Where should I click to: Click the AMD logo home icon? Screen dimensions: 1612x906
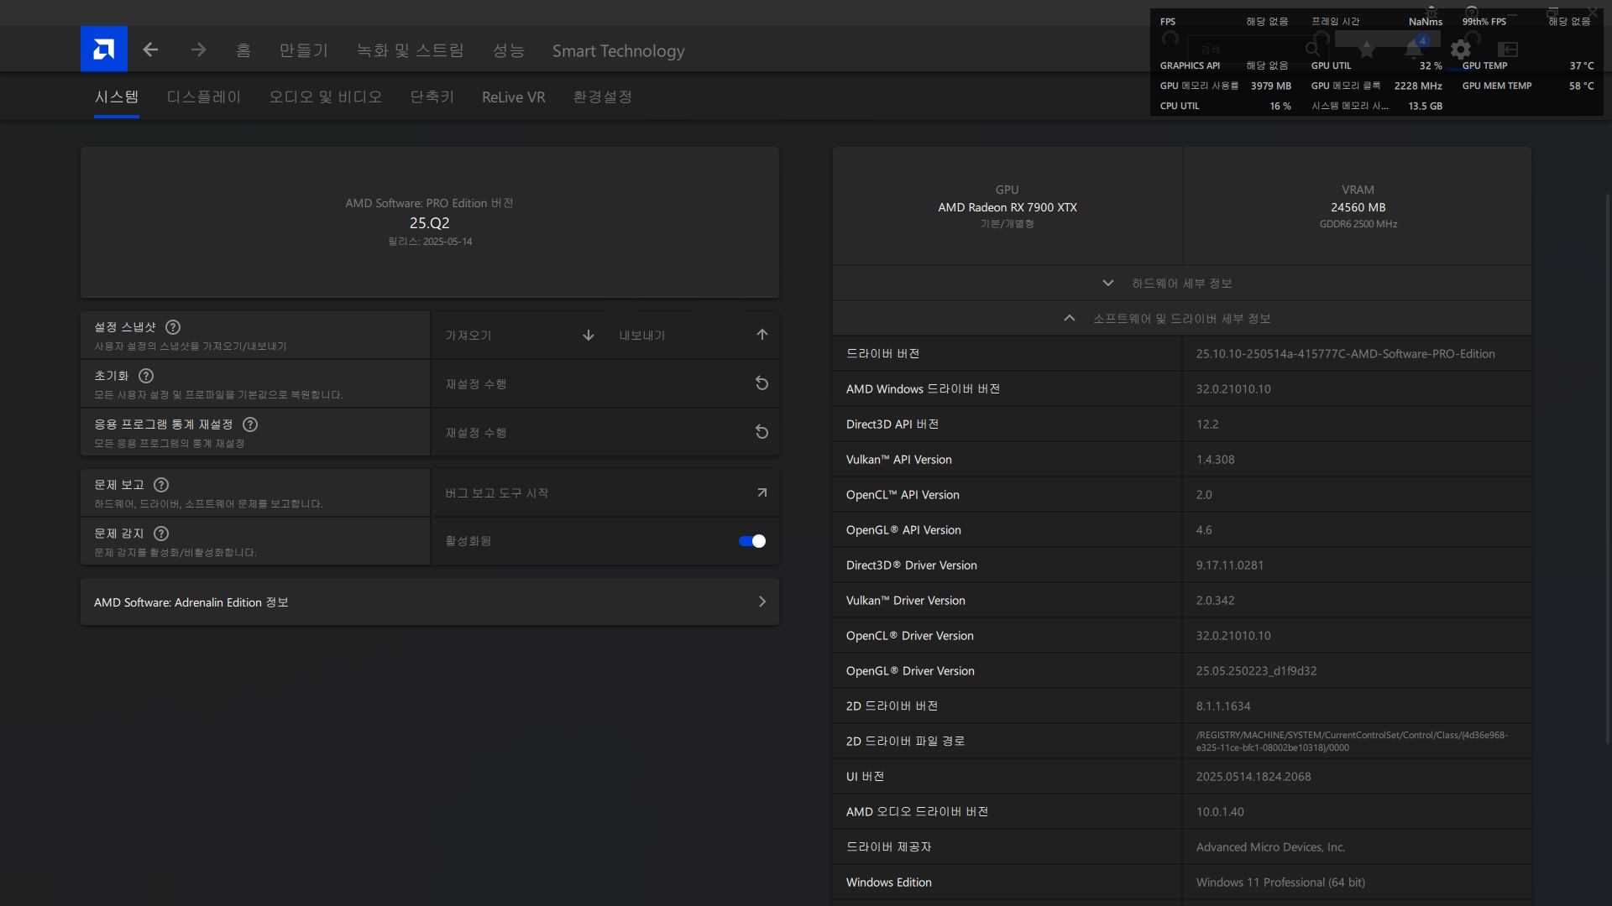[104, 49]
